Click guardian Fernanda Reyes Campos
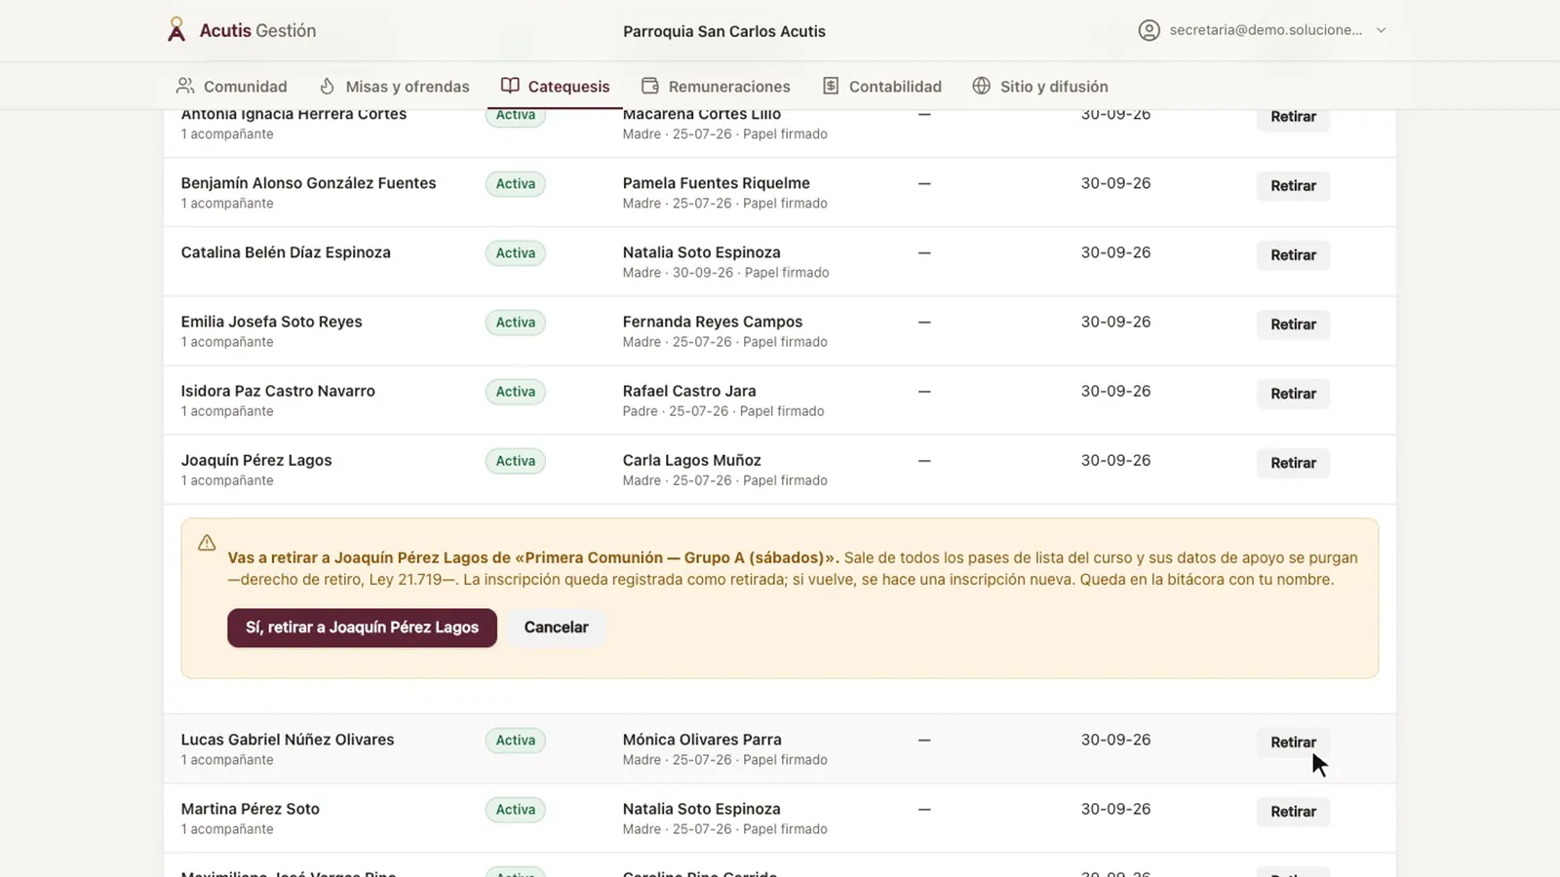 coord(713,322)
